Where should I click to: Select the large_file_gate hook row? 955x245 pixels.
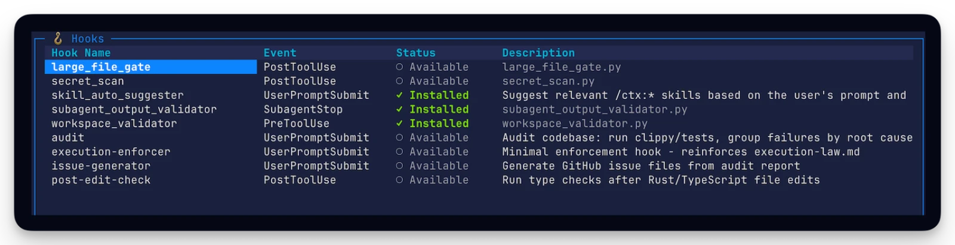(x=479, y=67)
